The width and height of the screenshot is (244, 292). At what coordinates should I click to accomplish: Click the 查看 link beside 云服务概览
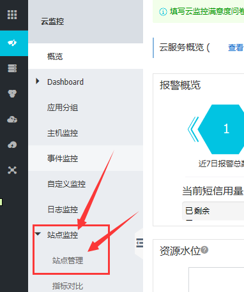pos(236,48)
